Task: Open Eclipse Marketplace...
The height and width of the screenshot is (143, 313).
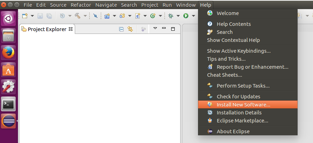Action: pyautogui.click(x=248, y=121)
